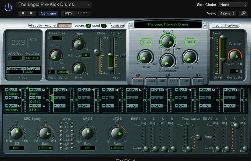Select poly mode
This screenshot has width=251, height=161.
(64, 26)
